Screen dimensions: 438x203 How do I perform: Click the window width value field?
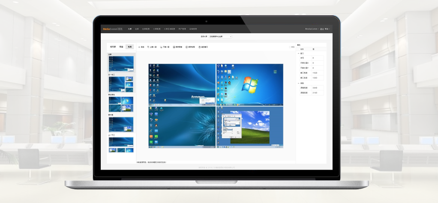pyautogui.click(x=318, y=73)
